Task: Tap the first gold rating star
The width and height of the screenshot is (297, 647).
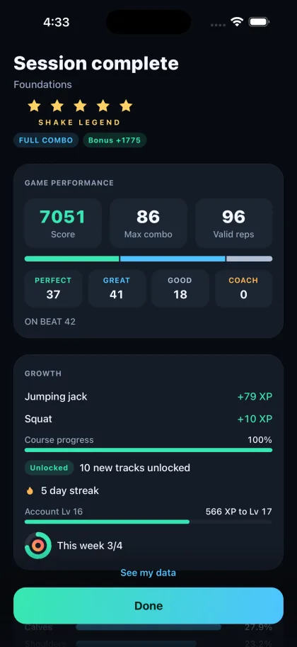Action: pyautogui.click(x=34, y=106)
